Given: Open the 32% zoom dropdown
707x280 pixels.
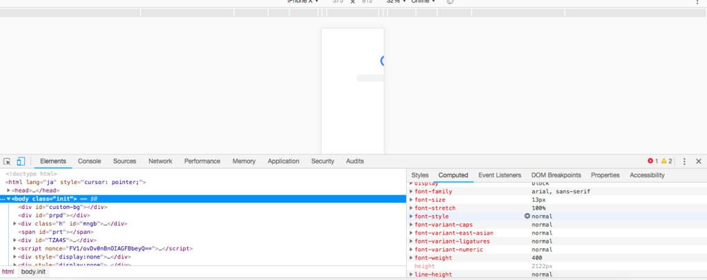Looking at the screenshot, I should [x=396, y=1].
